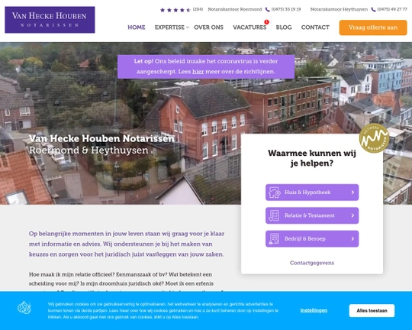The width and height of the screenshot is (412, 330).
Task: Click the arrow on Huis & Hypotheek button
Action: point(352,192)
